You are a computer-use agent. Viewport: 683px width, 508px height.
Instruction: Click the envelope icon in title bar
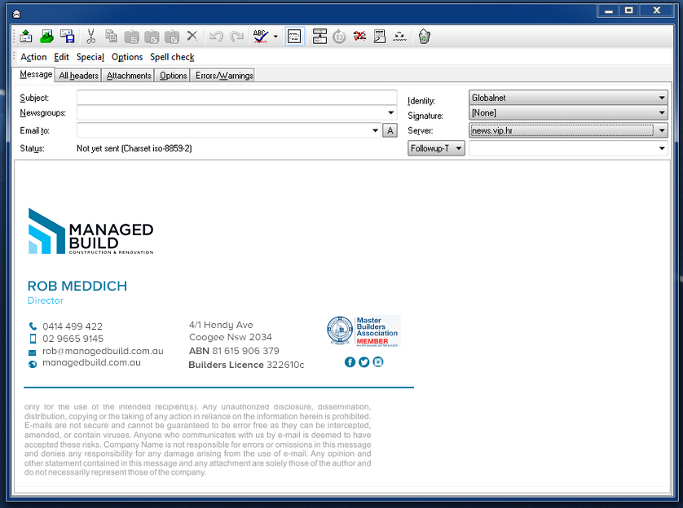click(16, 15)
